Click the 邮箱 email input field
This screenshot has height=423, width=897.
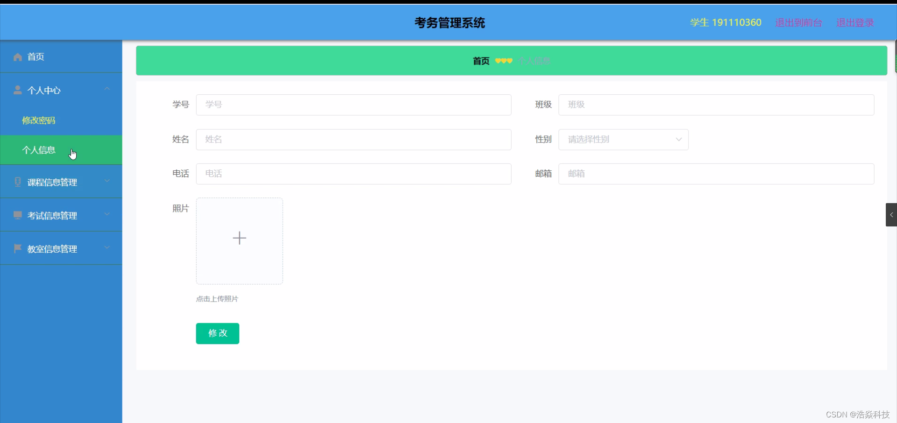point(716,174)
